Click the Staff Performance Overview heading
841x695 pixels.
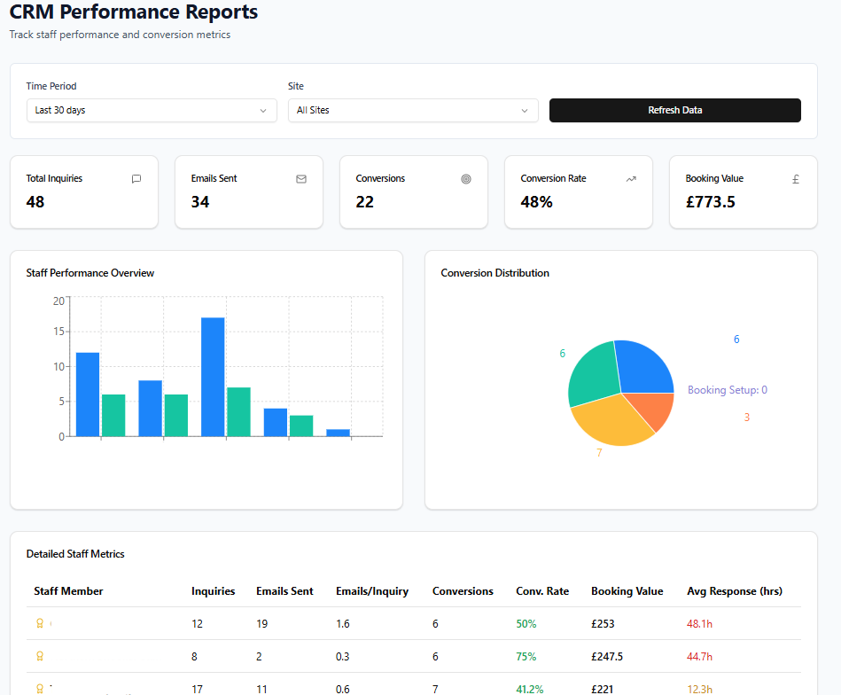point(90,273)
